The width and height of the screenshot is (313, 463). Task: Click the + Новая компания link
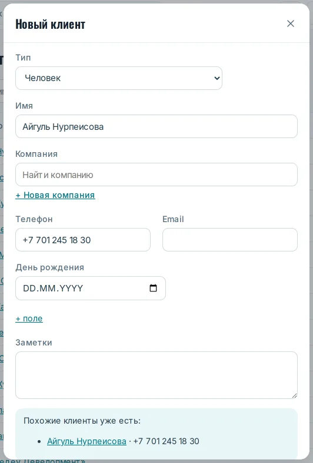point(55,195)
